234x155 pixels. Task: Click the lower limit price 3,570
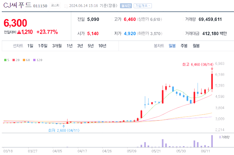click(155, 34)
